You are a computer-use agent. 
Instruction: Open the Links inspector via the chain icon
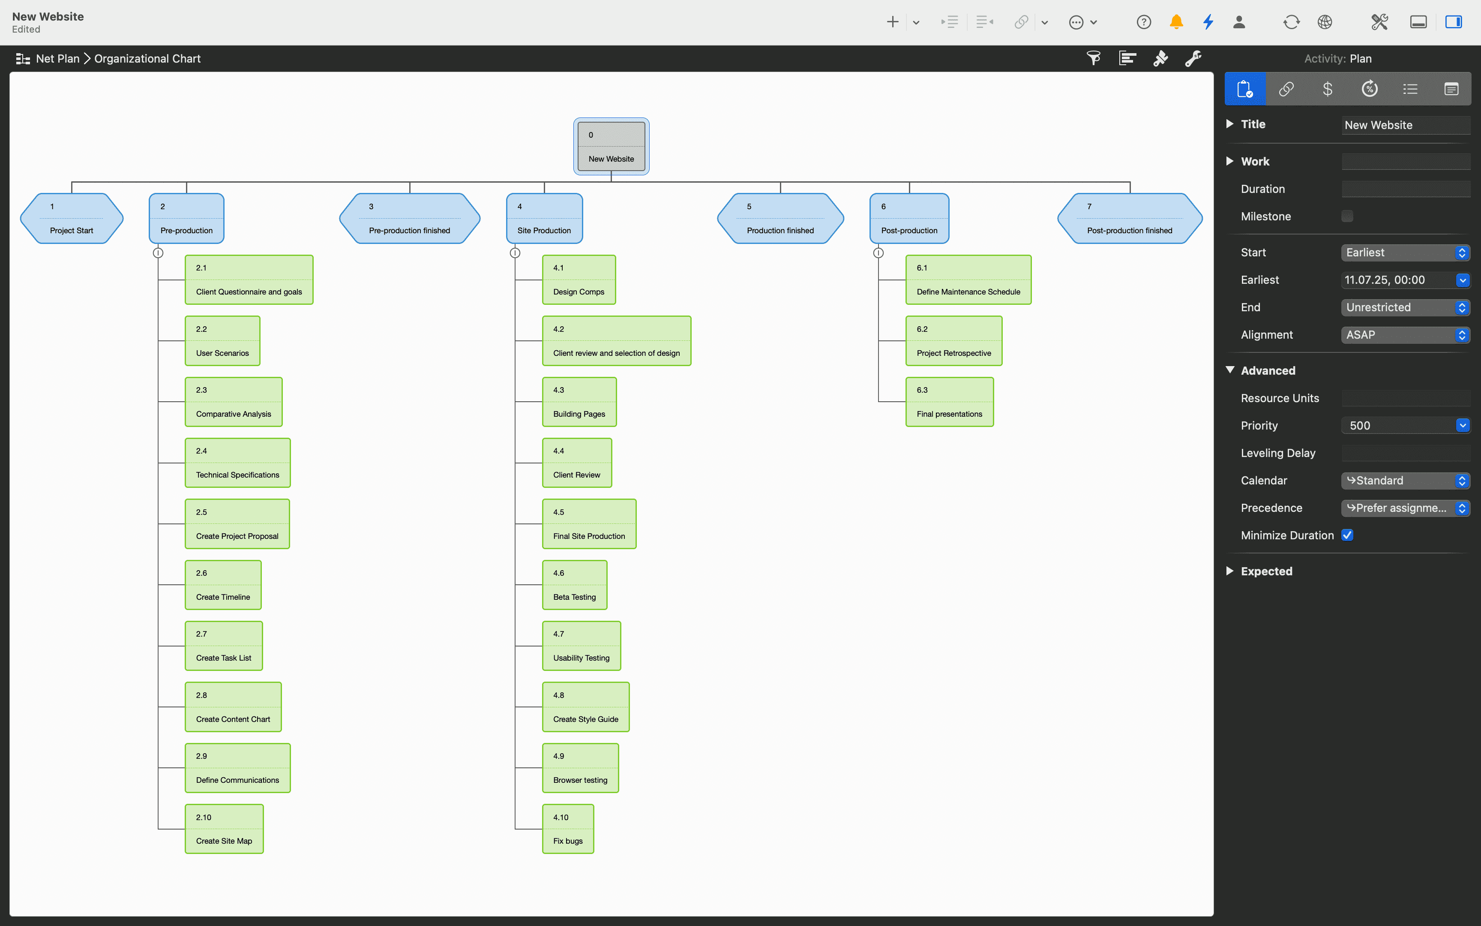1287,89
